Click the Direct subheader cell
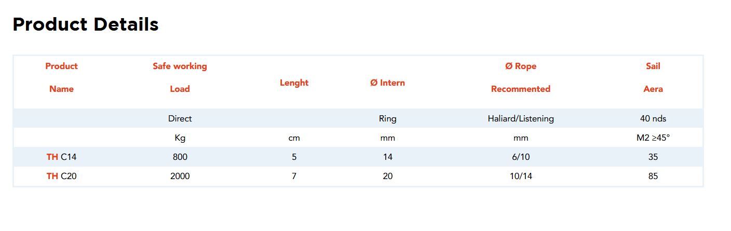Viewport: 731px width, 231px height. (180, 118)
